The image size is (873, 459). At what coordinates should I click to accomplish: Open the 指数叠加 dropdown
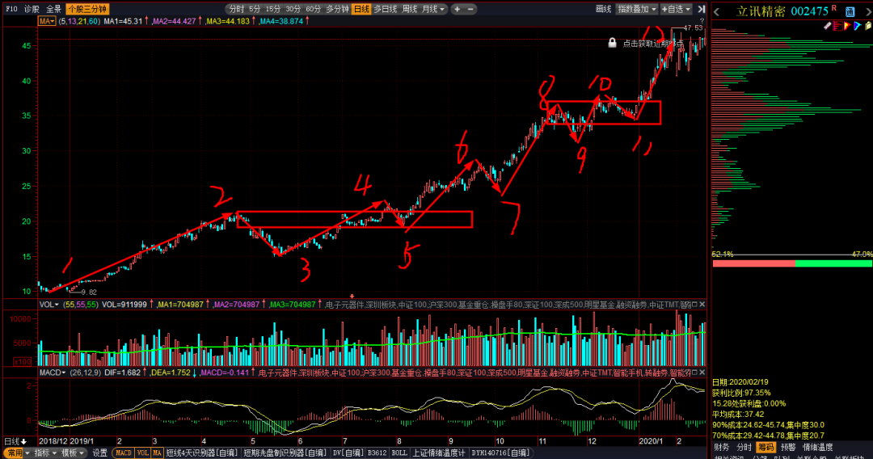637,9
